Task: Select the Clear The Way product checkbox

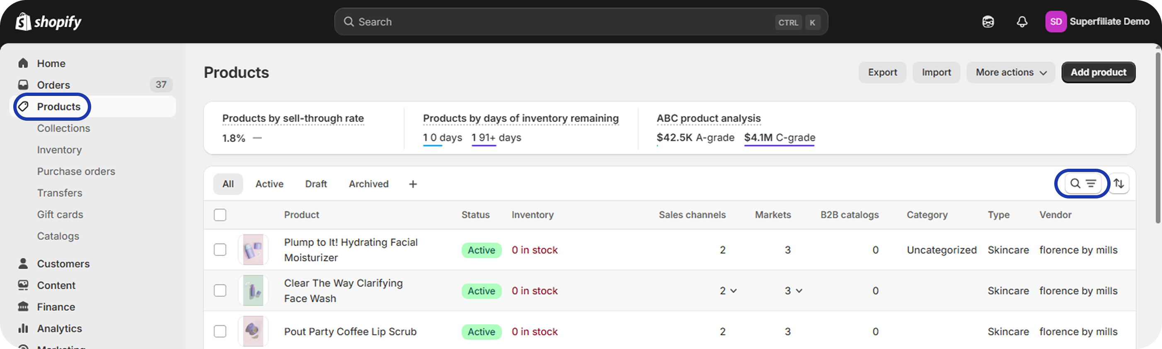Action: 220,290
